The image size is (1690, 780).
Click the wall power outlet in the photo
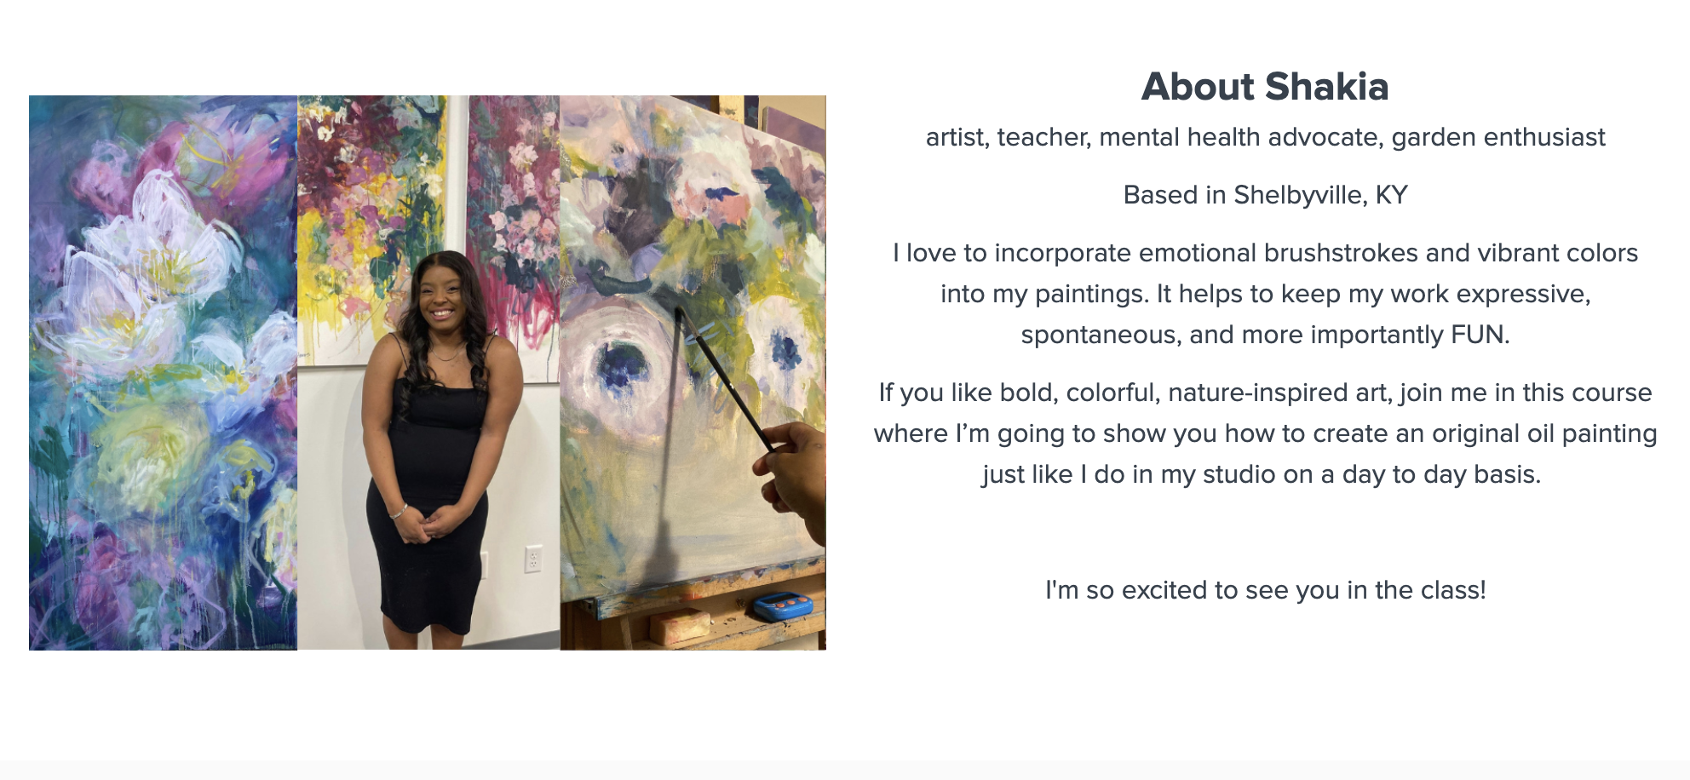coord(533,559)
